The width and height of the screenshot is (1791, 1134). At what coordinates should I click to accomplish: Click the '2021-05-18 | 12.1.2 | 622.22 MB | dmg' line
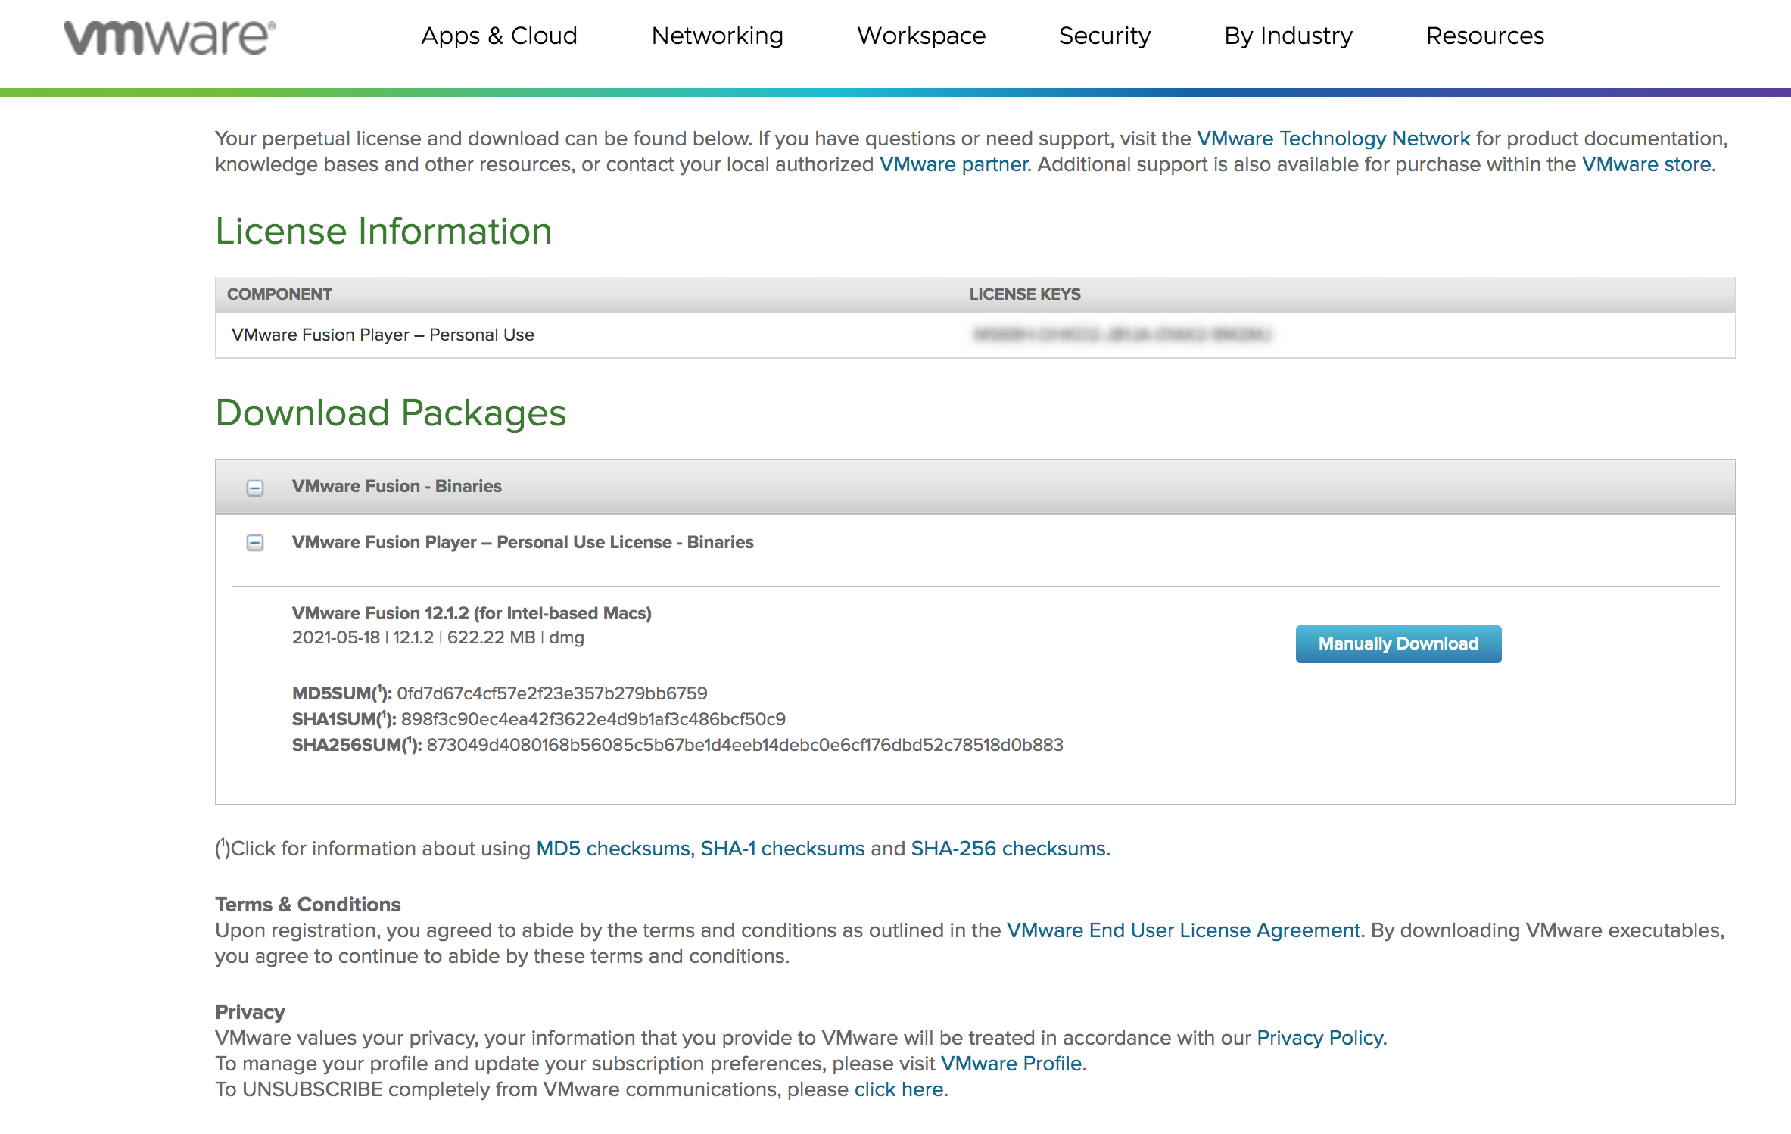438,637
